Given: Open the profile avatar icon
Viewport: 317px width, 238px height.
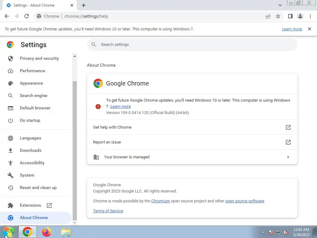Looking at the screenshot, I should click(x=300, y=16).
